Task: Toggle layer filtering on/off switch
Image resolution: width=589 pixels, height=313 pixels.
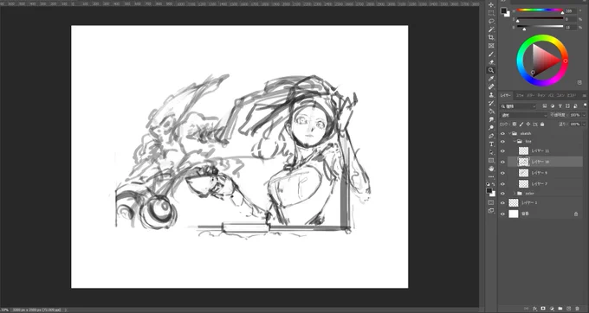Action: (x=585, y=105)
